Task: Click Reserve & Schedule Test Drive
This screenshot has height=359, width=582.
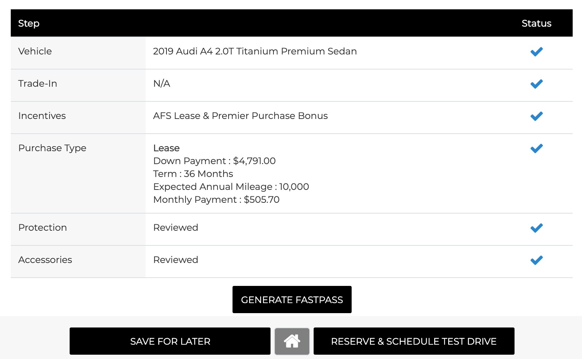Action: [x=414, y=341]
